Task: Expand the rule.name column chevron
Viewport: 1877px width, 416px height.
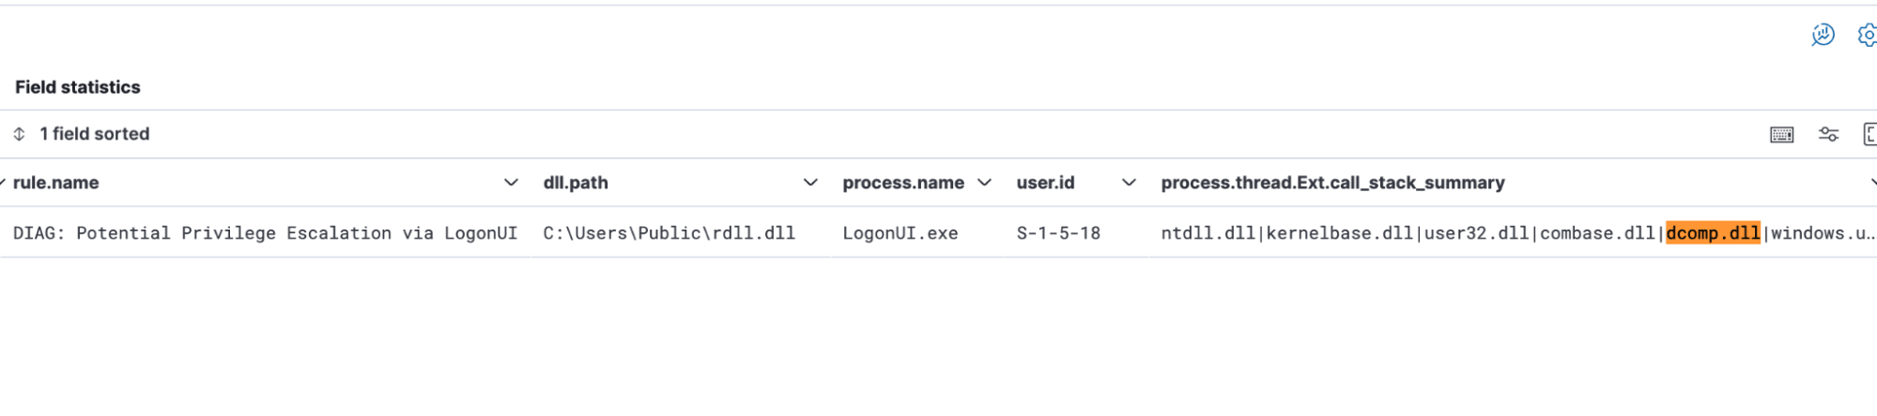Action: pyautogui.click(x=511, y=183)
